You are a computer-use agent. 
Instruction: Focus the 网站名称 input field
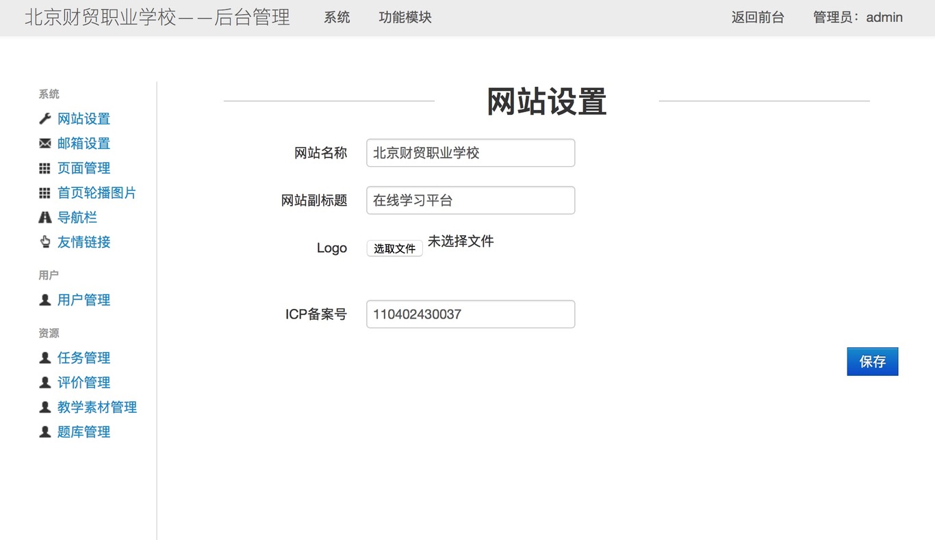(x=471, y=153)
